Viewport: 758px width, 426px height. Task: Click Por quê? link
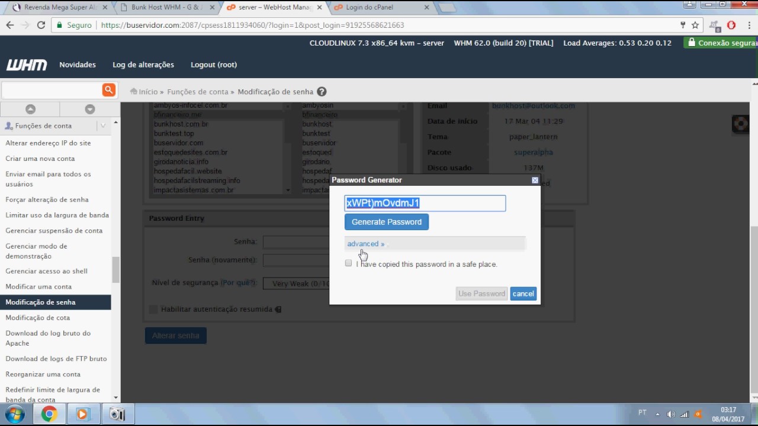pyautogui.click(x=238, y=283)
